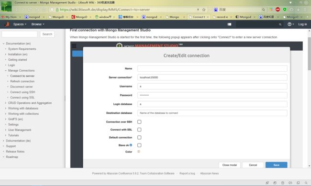
Task: Switch to the window browser tab
Action: (104, 17)
